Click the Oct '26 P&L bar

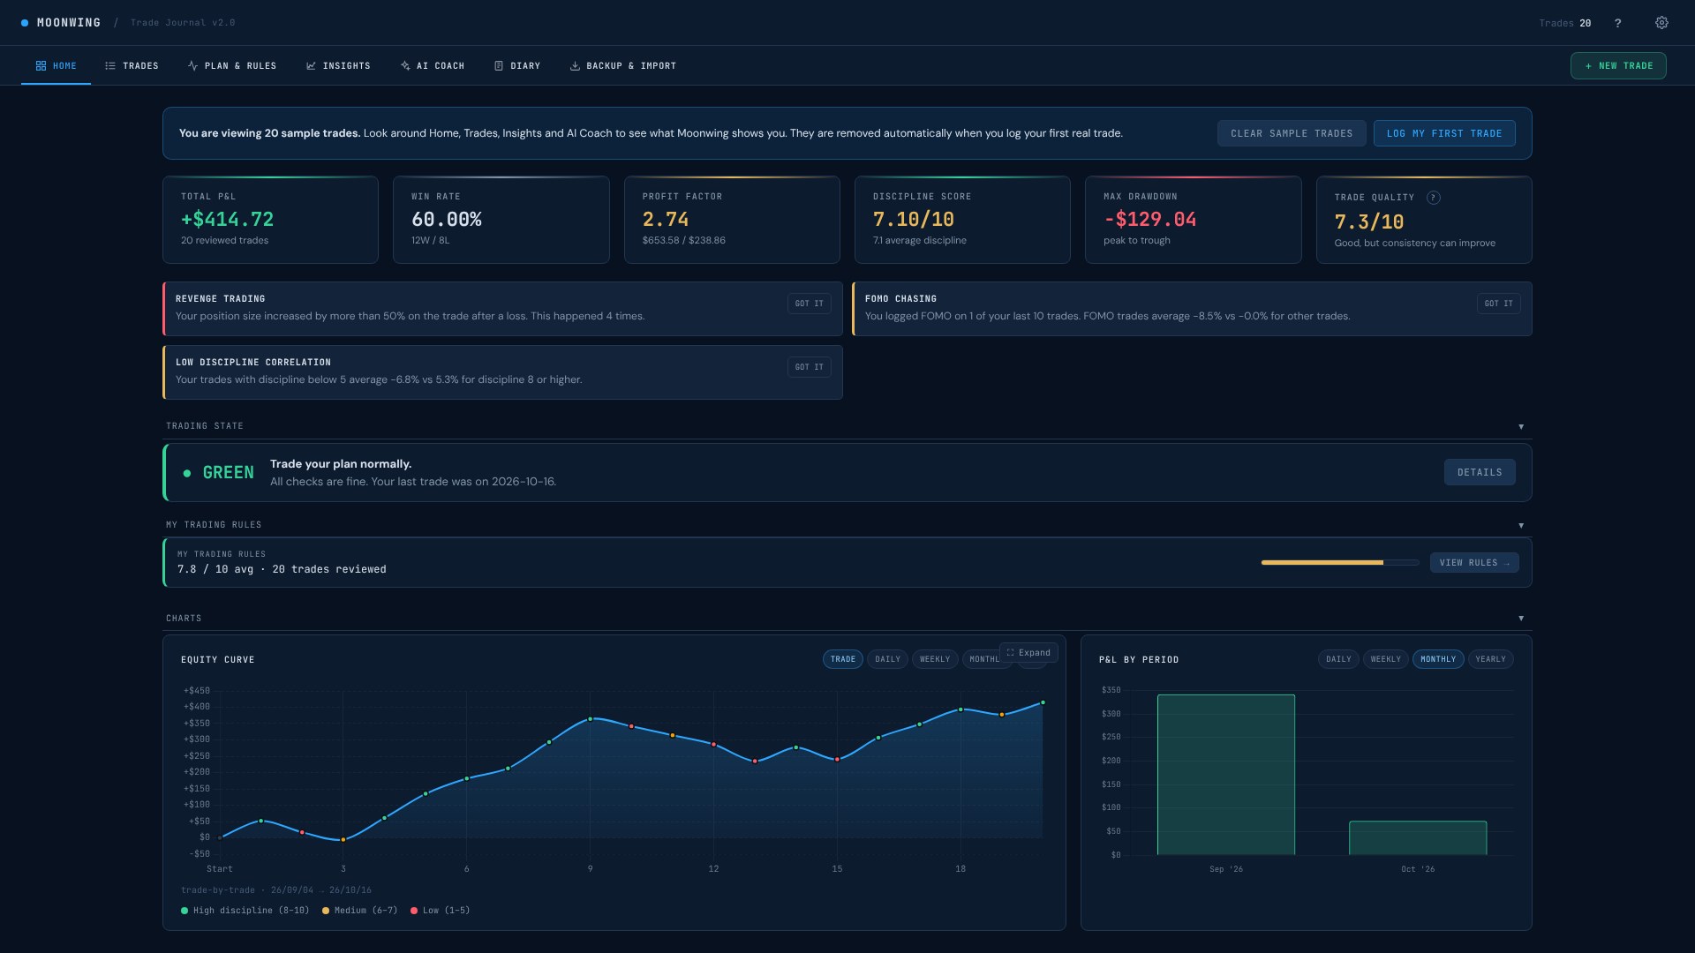pos(1418,838)
